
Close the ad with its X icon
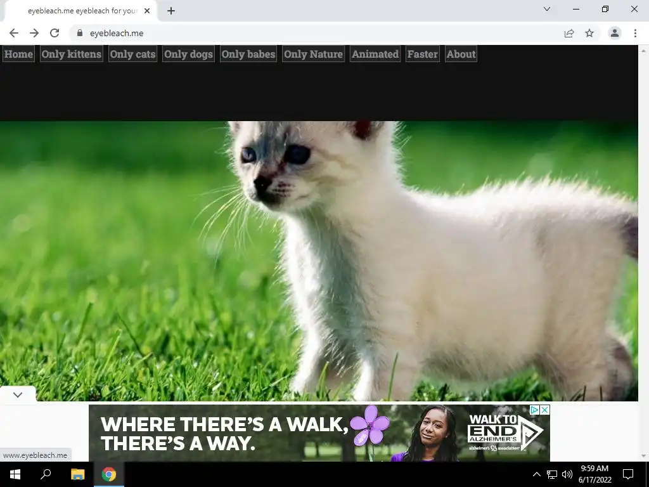coord(544,410)
